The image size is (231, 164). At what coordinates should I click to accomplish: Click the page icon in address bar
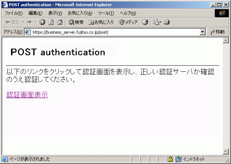(x=28, y=32)
